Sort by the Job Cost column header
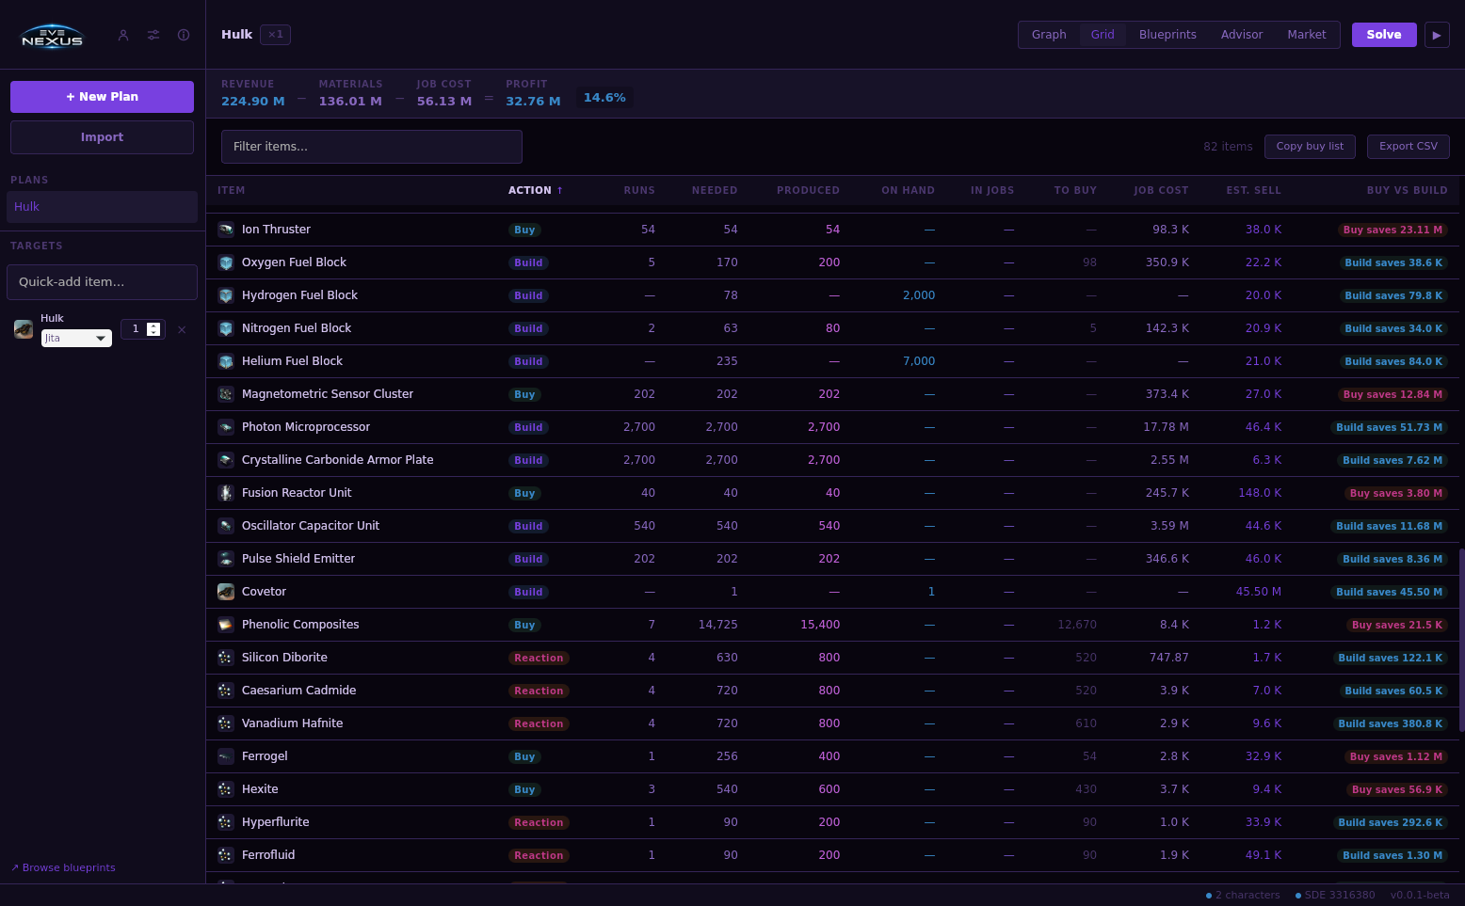1465x906 pixels. [1161, 190]
